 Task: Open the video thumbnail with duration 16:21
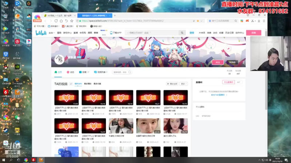148,97
